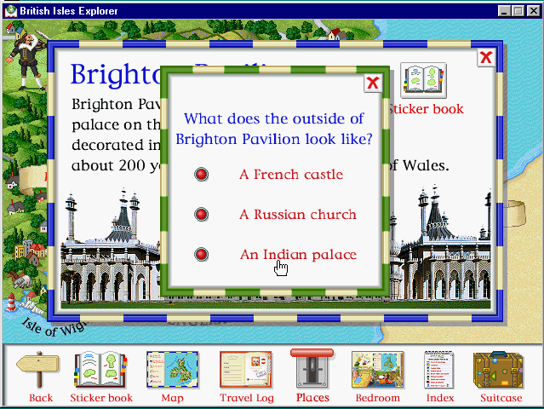The image size is (544, 409).
Task: Open the Map icon
Action: (x=173, y=370)
